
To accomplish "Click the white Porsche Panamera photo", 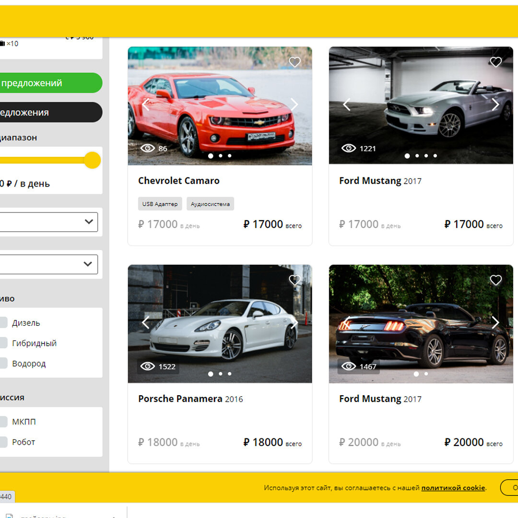I will coord(220,324).
